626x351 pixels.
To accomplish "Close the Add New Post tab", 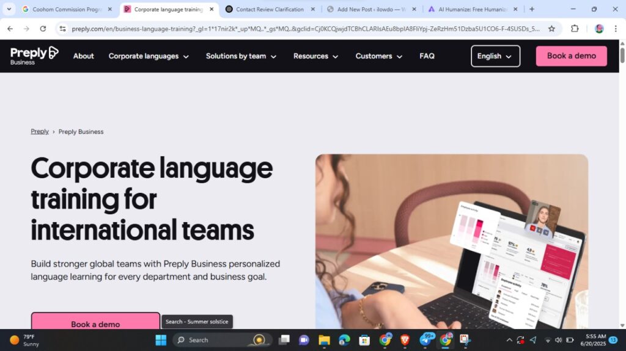I will click(x=414, y=9).
